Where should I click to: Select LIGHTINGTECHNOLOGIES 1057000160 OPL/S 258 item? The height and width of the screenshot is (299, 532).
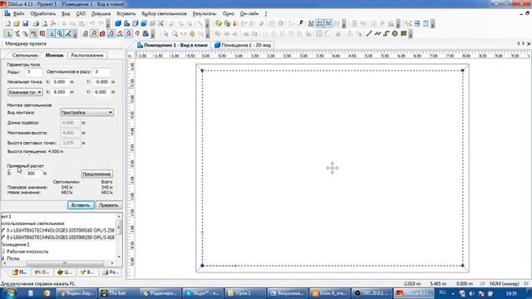pos(60,231)
